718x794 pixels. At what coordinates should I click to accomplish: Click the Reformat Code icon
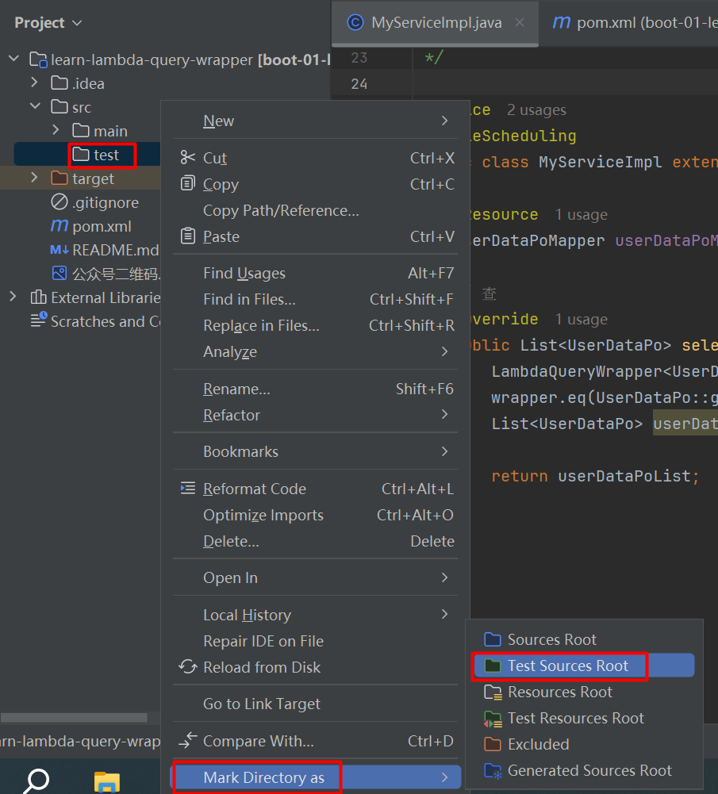click(187, 489)
